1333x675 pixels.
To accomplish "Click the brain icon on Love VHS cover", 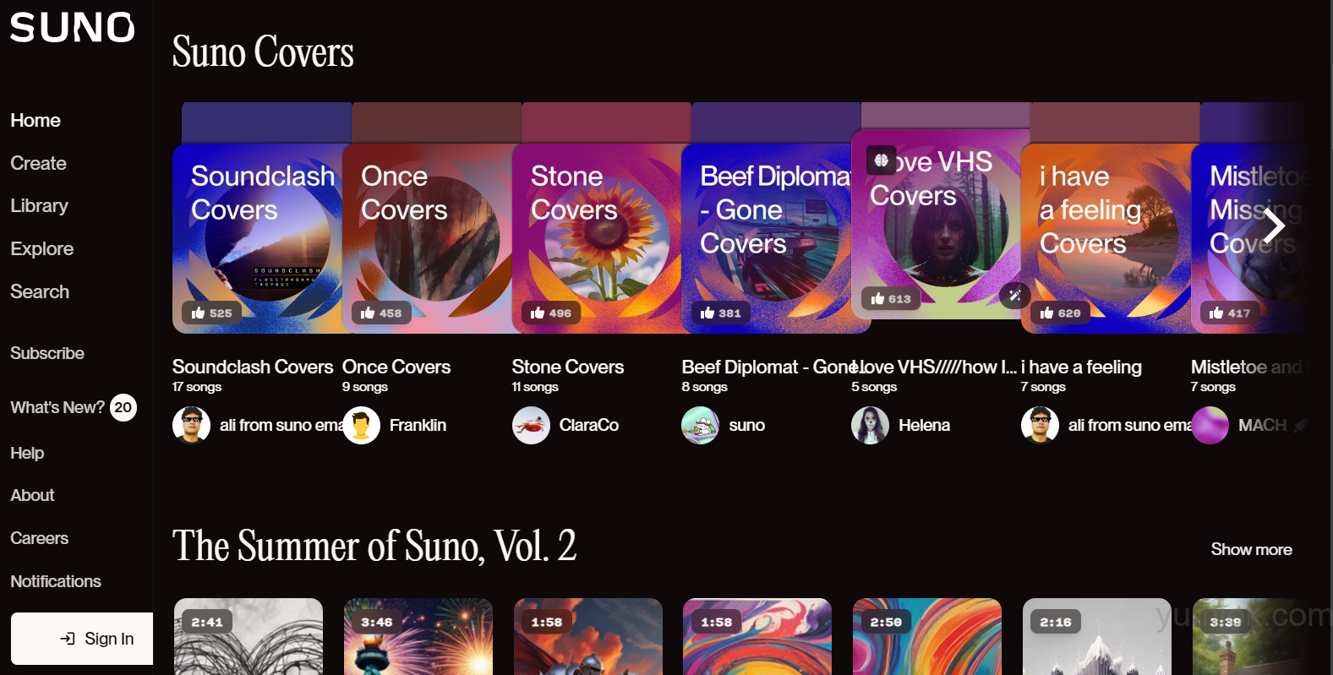I will pos(882,160).
